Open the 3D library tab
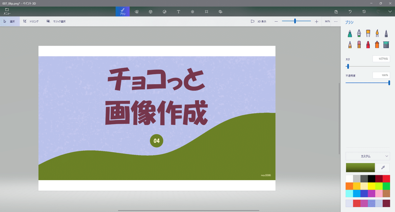 tap(221, 12)
